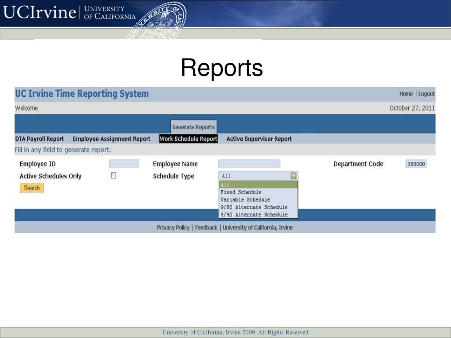Click the Active Schedules Only label

pyautogui.click(x=51, y=176)
